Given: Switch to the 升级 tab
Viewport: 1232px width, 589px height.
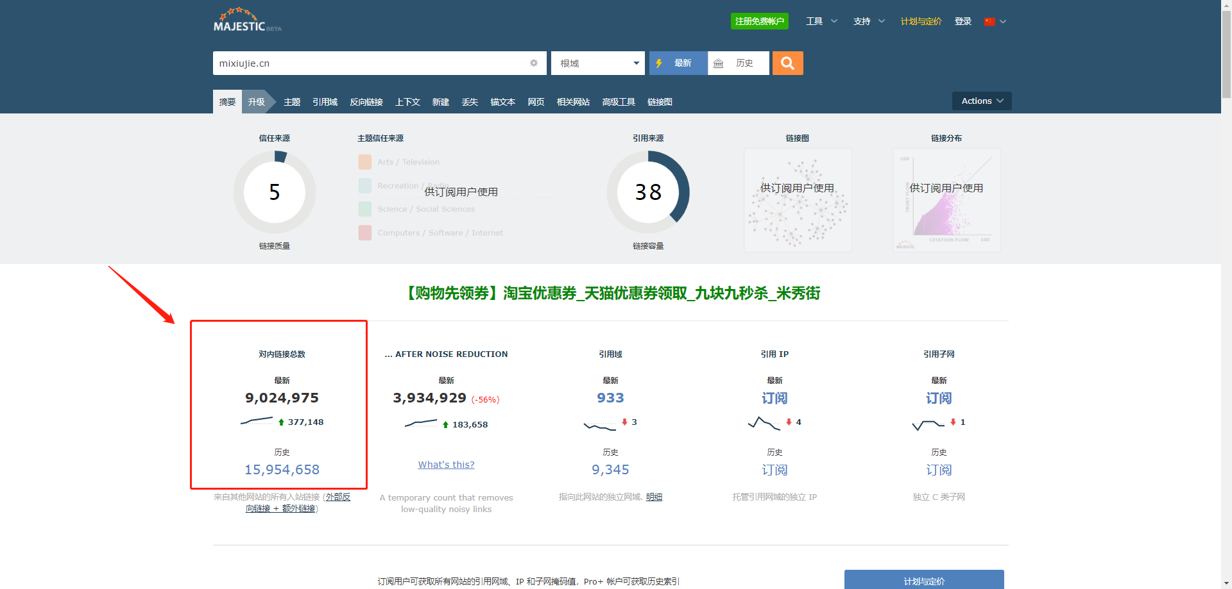Looking at the screenshot, I should (257, 102).
